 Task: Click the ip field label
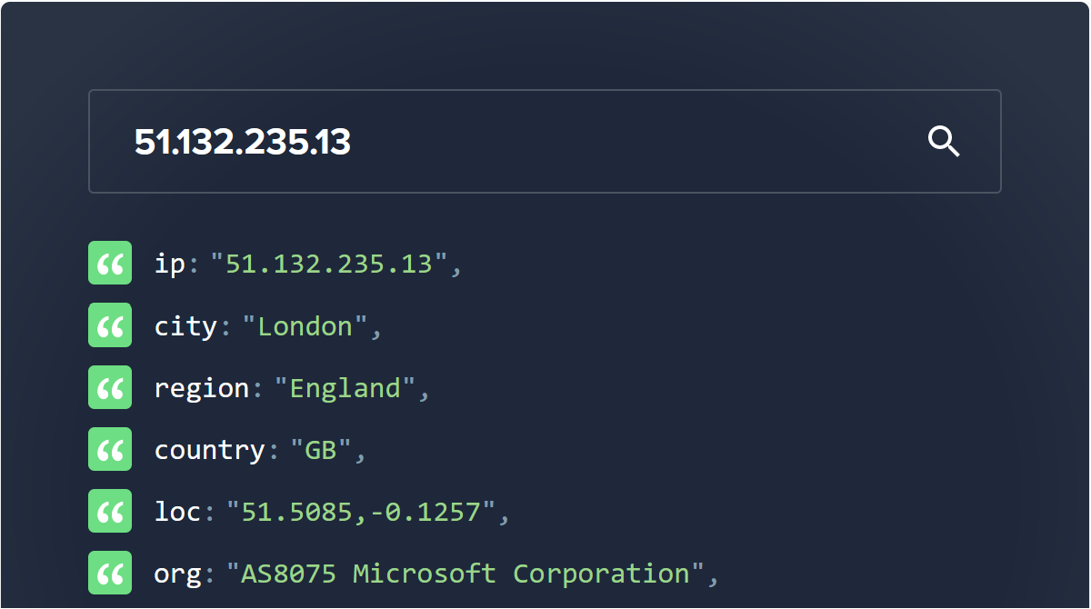[169, 264]
